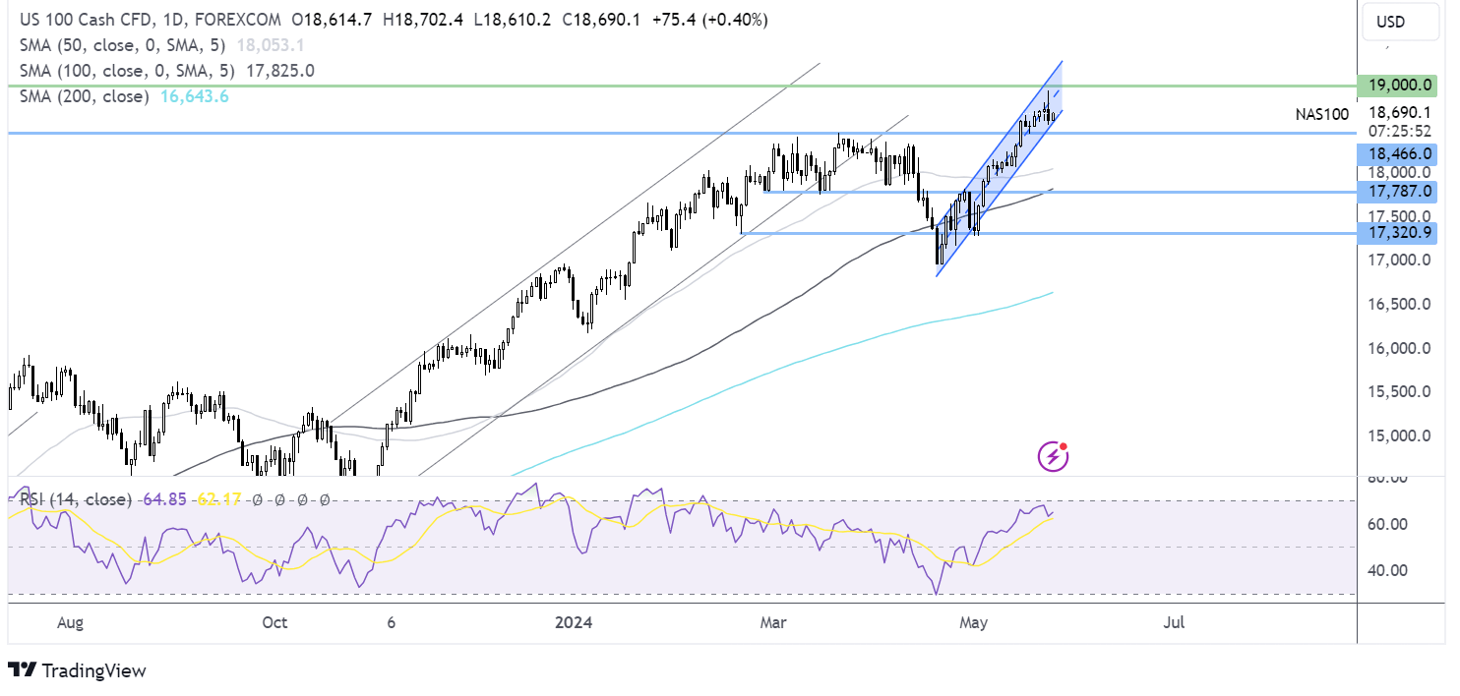Click the RSI (14, close) indicator label
This screenshot has width=1460, height=696.
coord(74,499)
